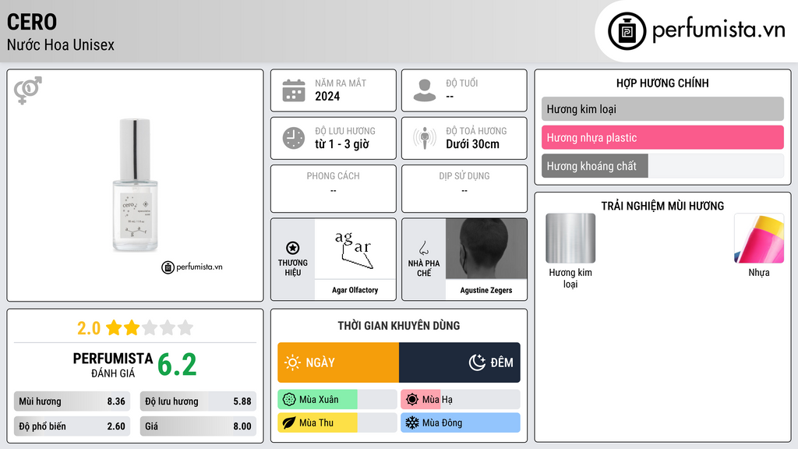Click the flower icon for Mùa Xuân
798x449 pixels.
(289, 400)
